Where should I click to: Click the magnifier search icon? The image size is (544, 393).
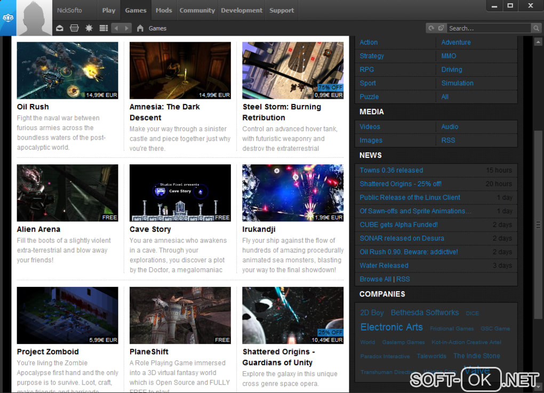536,28
